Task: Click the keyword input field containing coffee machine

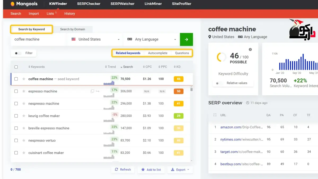Action: tap(38, 39)
